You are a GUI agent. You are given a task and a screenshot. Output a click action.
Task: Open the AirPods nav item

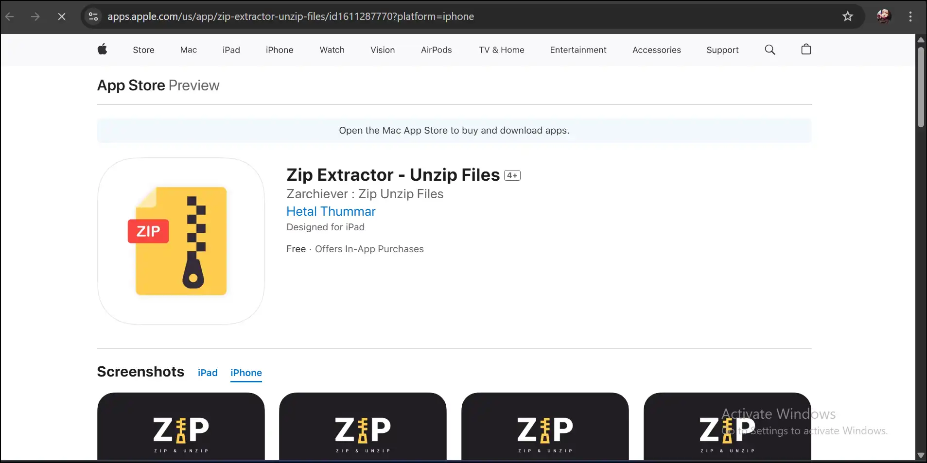click(x=437, y=50)
